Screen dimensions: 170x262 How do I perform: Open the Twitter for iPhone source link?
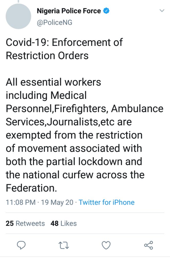106,202
